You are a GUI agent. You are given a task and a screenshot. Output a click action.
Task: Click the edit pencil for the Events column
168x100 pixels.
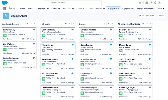tap(108, 23)
